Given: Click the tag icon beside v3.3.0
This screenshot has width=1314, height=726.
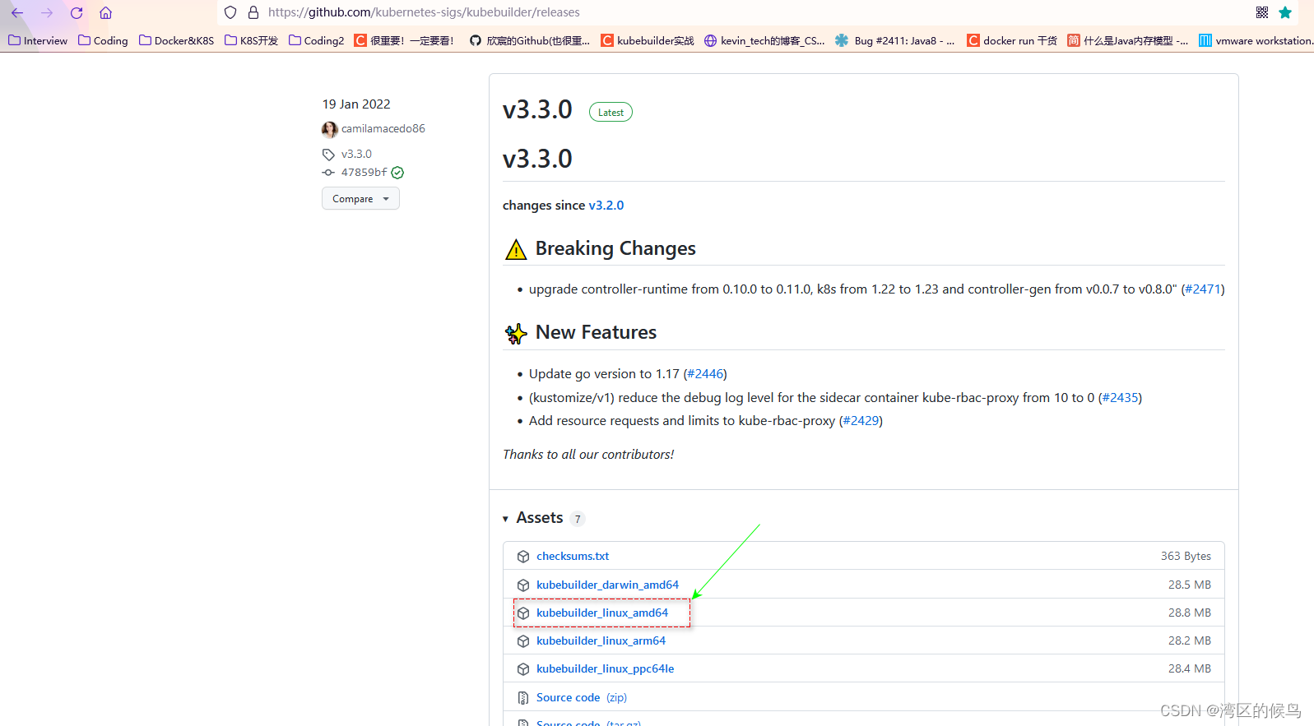Looking at the screenshot, I should pos(328,155).
